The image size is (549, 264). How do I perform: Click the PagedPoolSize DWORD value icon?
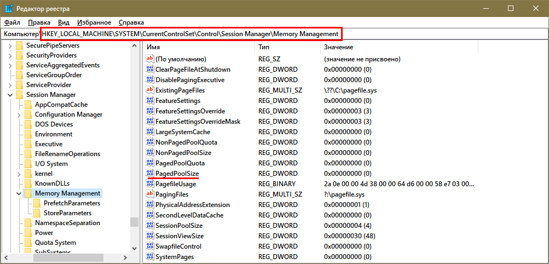pos(150,174)
